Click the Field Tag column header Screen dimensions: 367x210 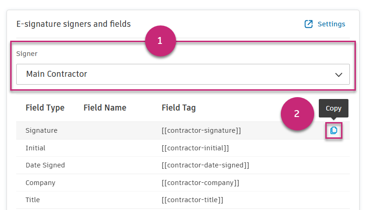point(179,108)
